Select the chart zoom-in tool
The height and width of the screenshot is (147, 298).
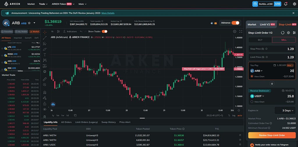pyautogui.click(x=45, y=85)
